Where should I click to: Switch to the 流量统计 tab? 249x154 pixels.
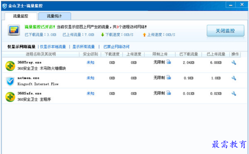[54, 16]
